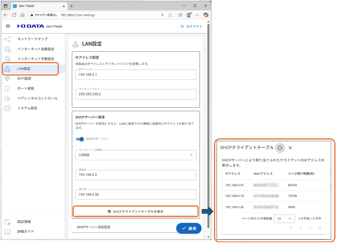Click the IPアドレス input field

point(136,75)
